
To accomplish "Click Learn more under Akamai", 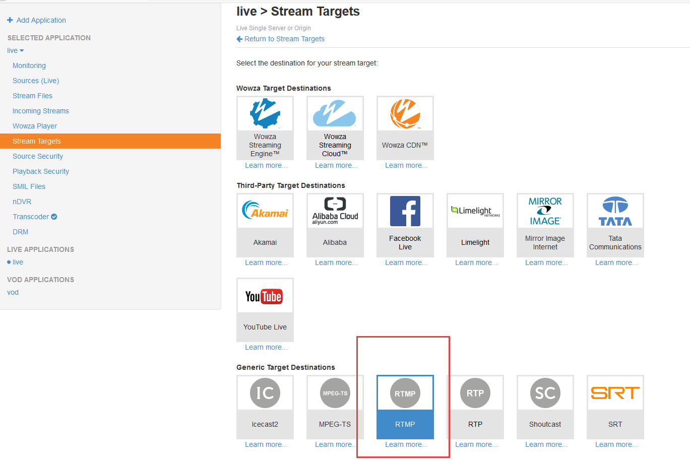I will click(x=266, y=262).
